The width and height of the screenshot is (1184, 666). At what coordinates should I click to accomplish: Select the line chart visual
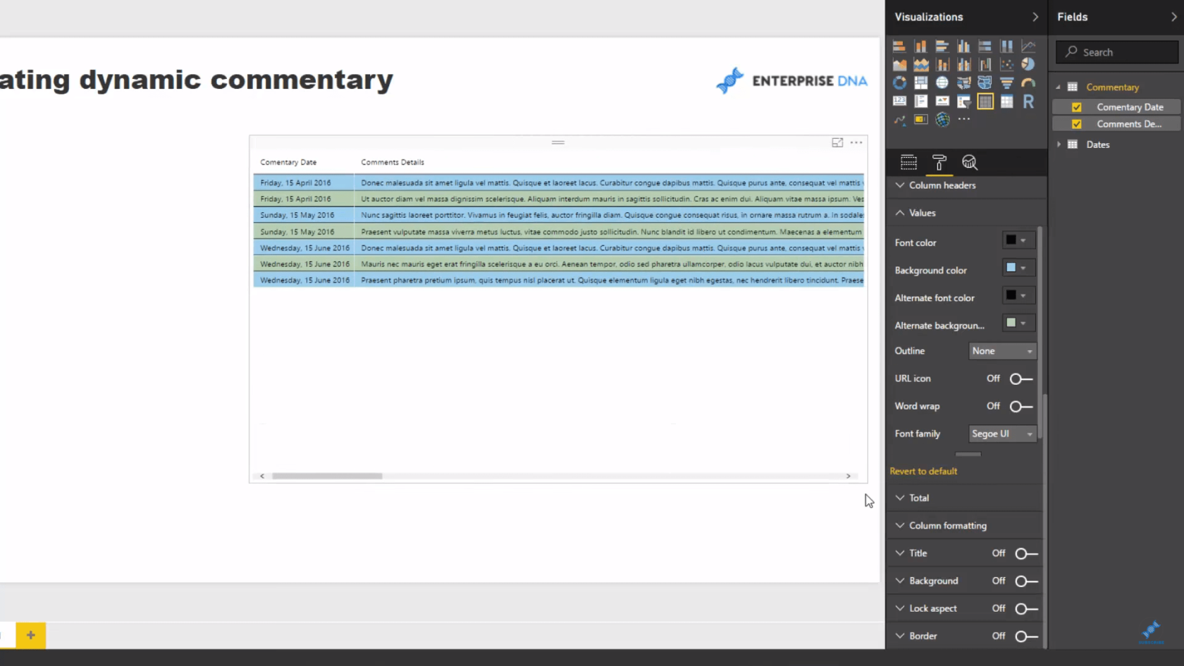click(x=1029, y=47)
